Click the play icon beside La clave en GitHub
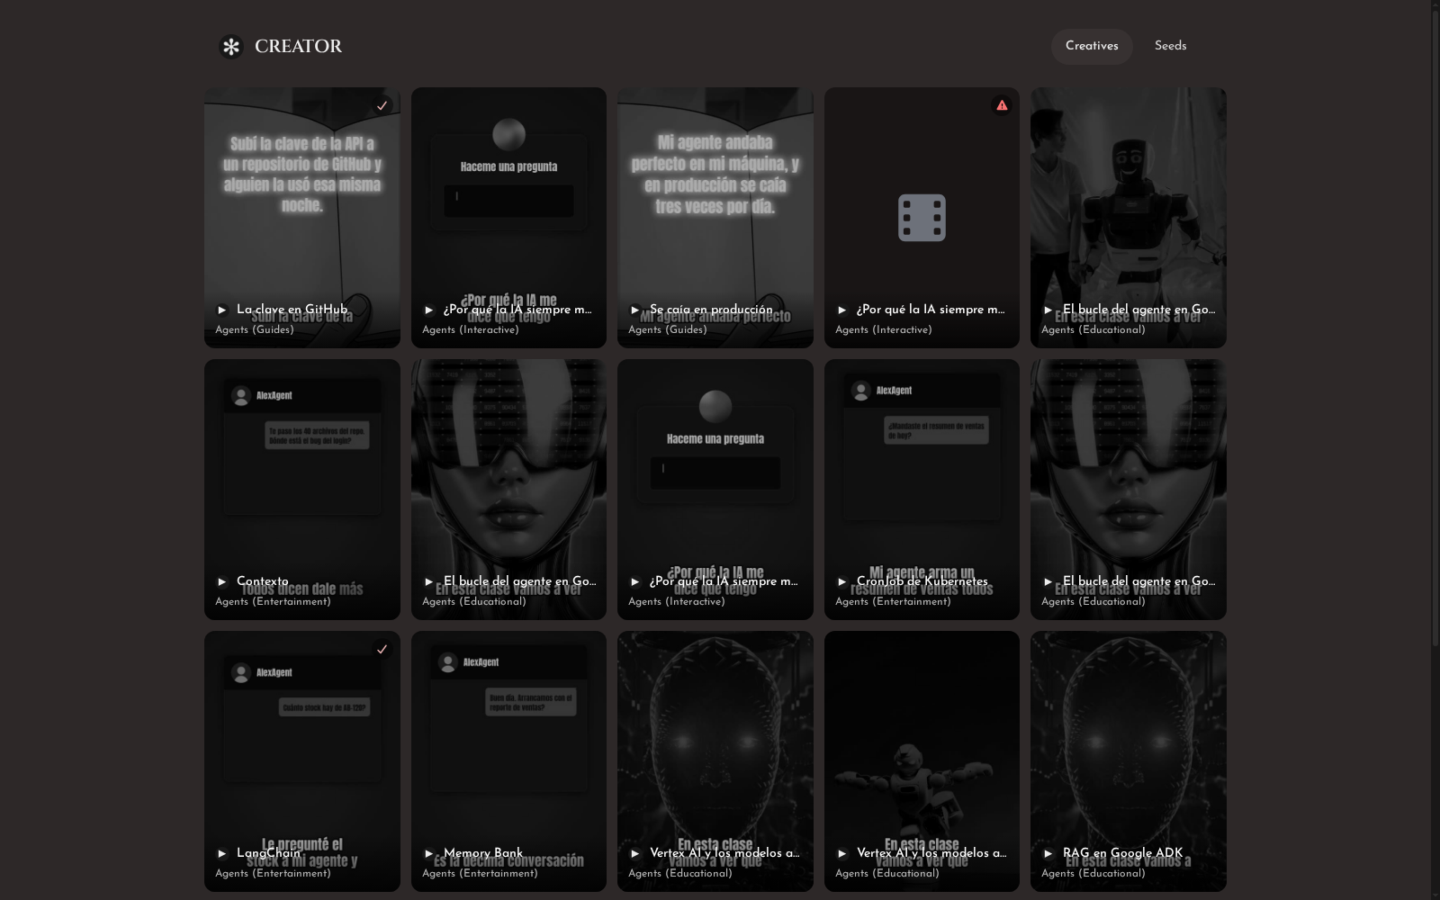Viewport: 1440px width, 900px height. [x=222, y=310]
